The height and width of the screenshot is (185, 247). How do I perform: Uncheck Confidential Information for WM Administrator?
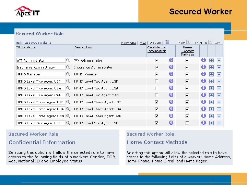coord(156,60)
